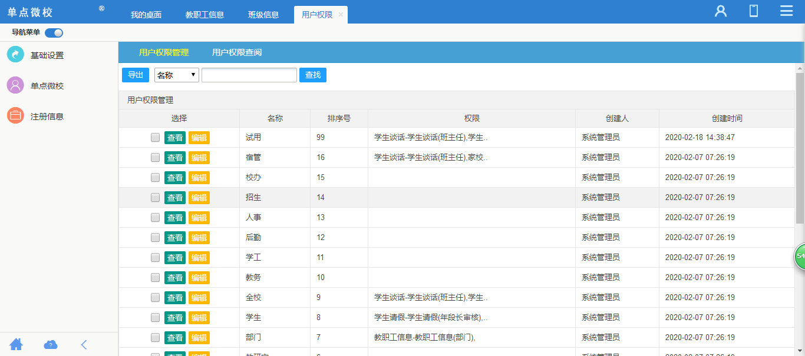
Task: Check the 学工 row checkbox
Action: point(155,258)
